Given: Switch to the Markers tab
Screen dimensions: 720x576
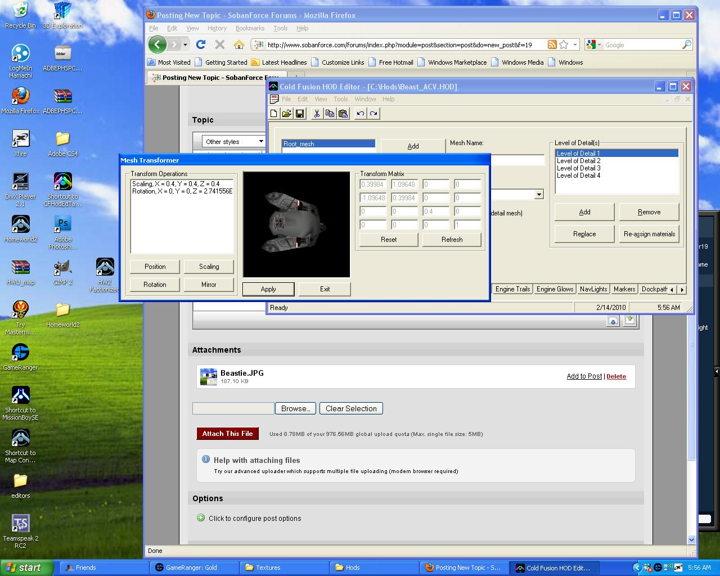Looking at the screenshot, I should click(624, 289).
